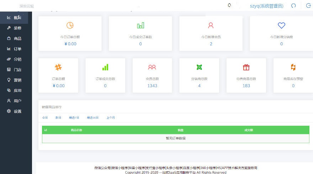The width and height of the screenshot is (313, 174).
Task: Click the 商品名称 column header
Action: pos(76,130)
